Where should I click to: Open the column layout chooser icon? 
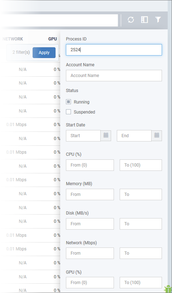point(144,20)
